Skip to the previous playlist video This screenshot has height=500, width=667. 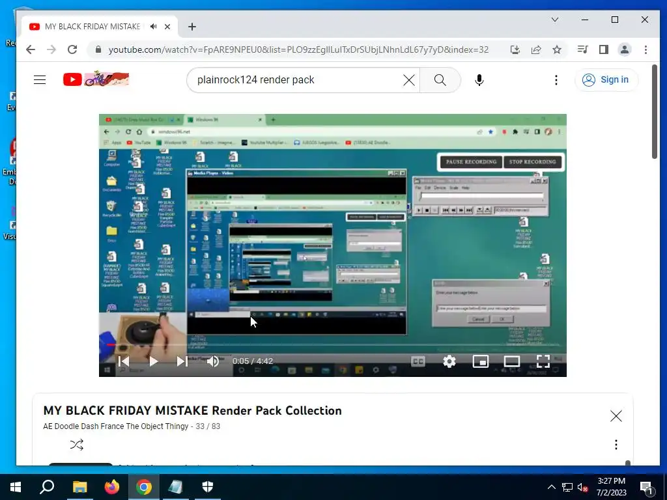coord(124,361)
